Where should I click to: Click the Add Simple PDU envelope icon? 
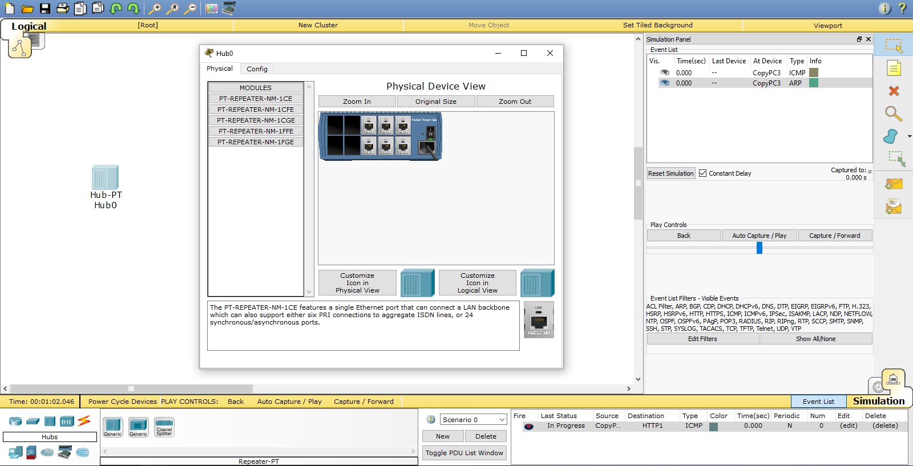click(894, 184)
